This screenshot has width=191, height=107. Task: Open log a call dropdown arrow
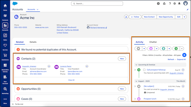[x=169, y=48]
